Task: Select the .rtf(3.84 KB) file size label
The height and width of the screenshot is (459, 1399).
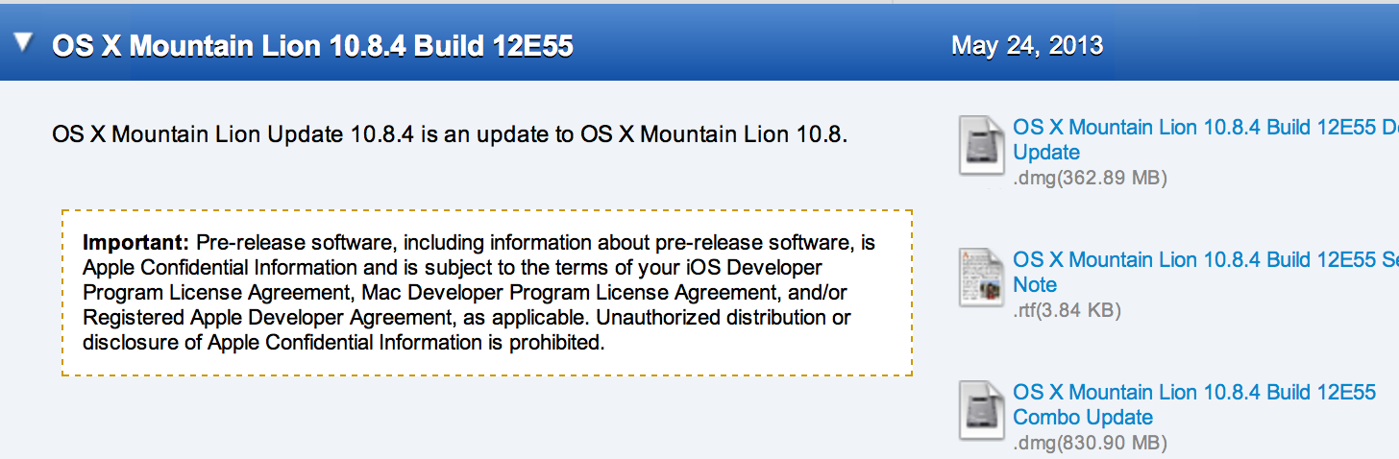Action: pos(1067,310)
